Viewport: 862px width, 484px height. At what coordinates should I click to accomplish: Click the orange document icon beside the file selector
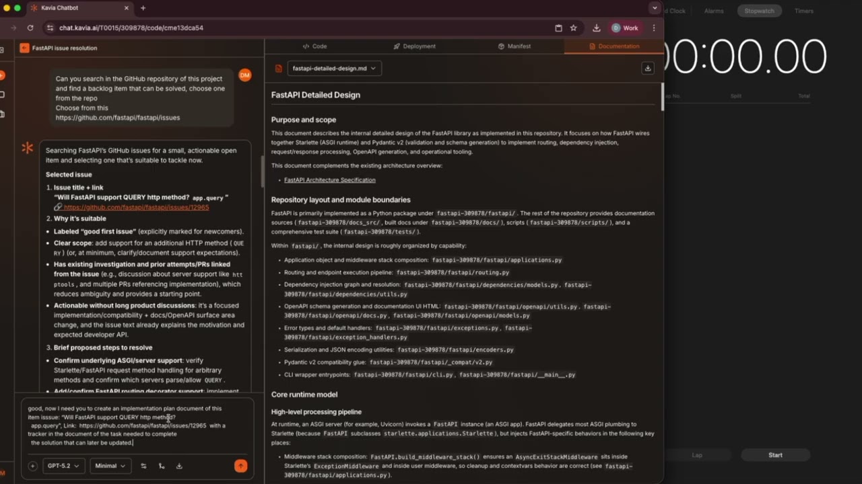279,69
